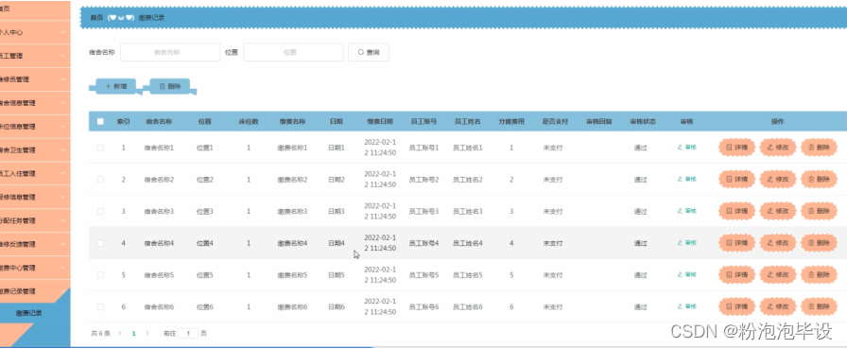Click the page jump input box
This screenshot has height=349, width=847.
coord(188,333)
